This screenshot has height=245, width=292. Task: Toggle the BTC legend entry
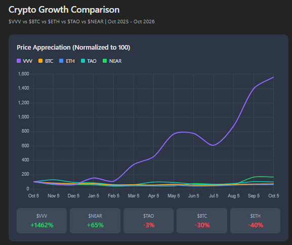coord(46,61)
